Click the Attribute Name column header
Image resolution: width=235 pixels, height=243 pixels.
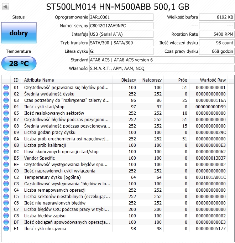[x=67, y=80]
